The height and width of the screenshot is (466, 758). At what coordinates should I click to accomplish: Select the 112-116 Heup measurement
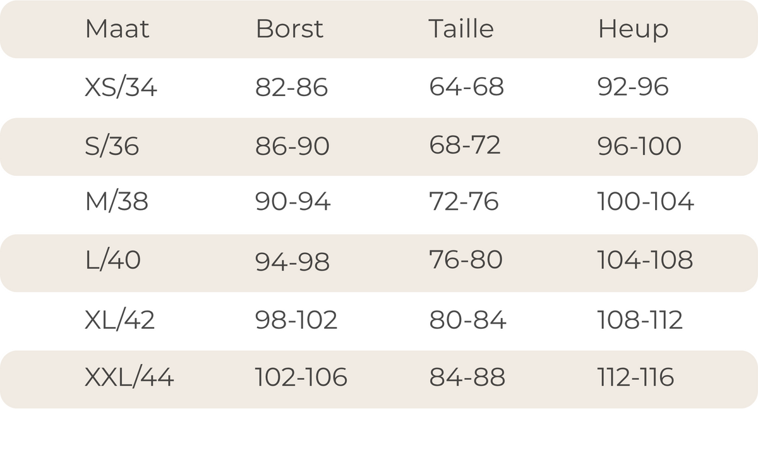coord(635,377)
